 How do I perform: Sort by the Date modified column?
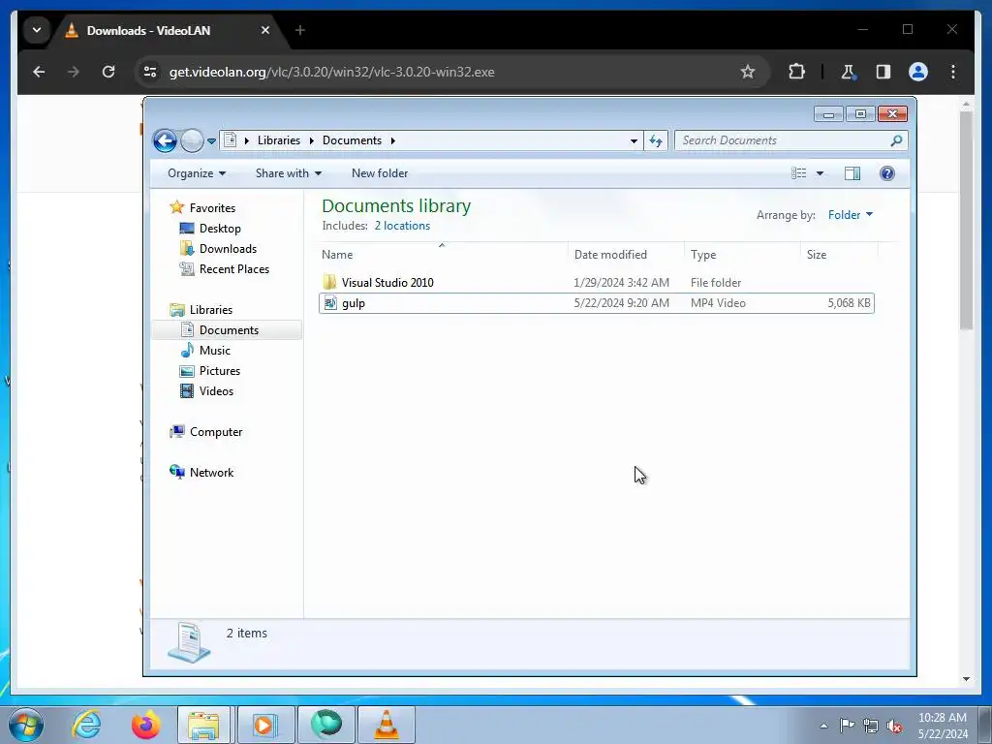(x=626, y=255)
